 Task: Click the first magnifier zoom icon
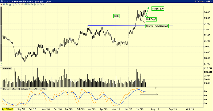coord(16,4)
